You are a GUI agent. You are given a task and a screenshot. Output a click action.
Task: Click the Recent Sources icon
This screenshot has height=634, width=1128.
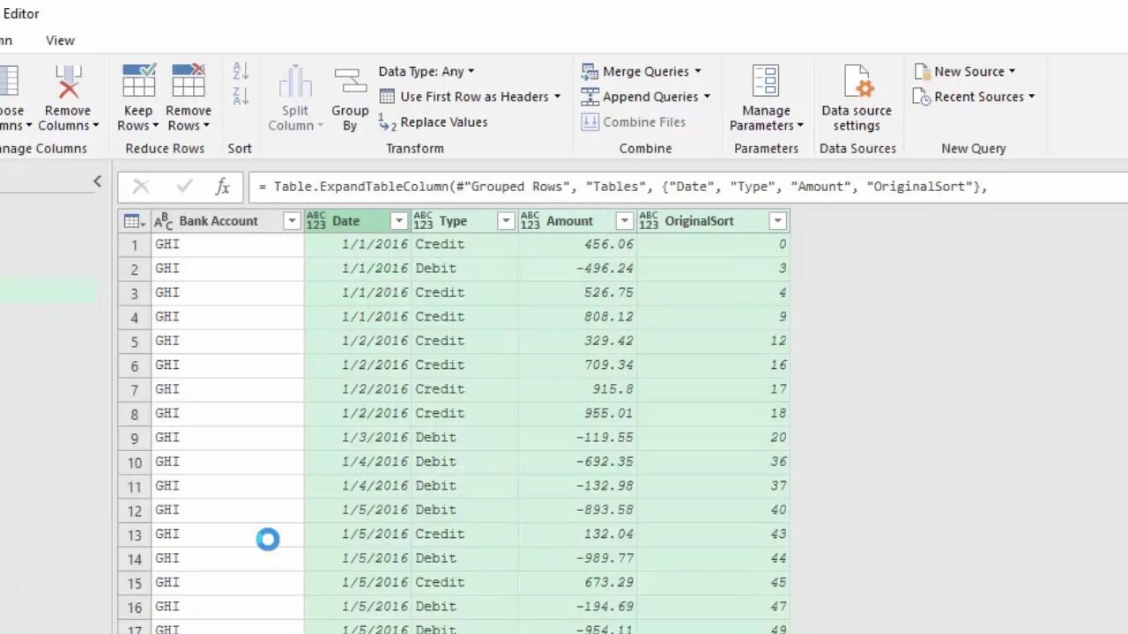pyautogui.click(x=922, y=97)
